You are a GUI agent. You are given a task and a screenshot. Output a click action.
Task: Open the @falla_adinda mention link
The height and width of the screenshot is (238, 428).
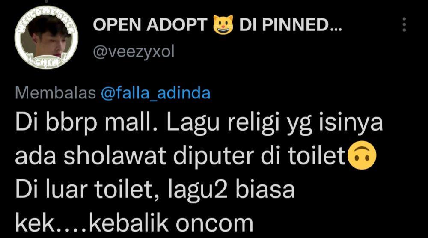point(156,93)
